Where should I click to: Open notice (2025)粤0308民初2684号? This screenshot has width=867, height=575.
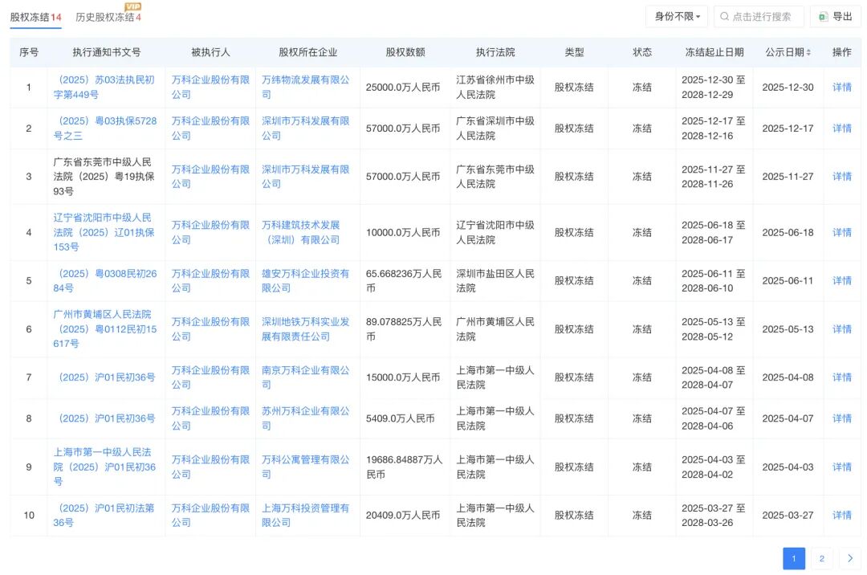tap(105, 281)
